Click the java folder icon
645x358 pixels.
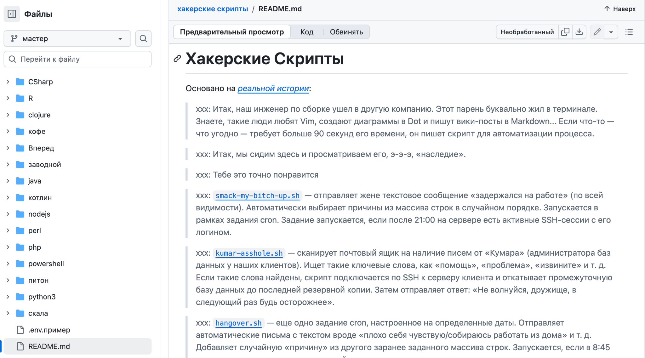[x=20, y=181]
